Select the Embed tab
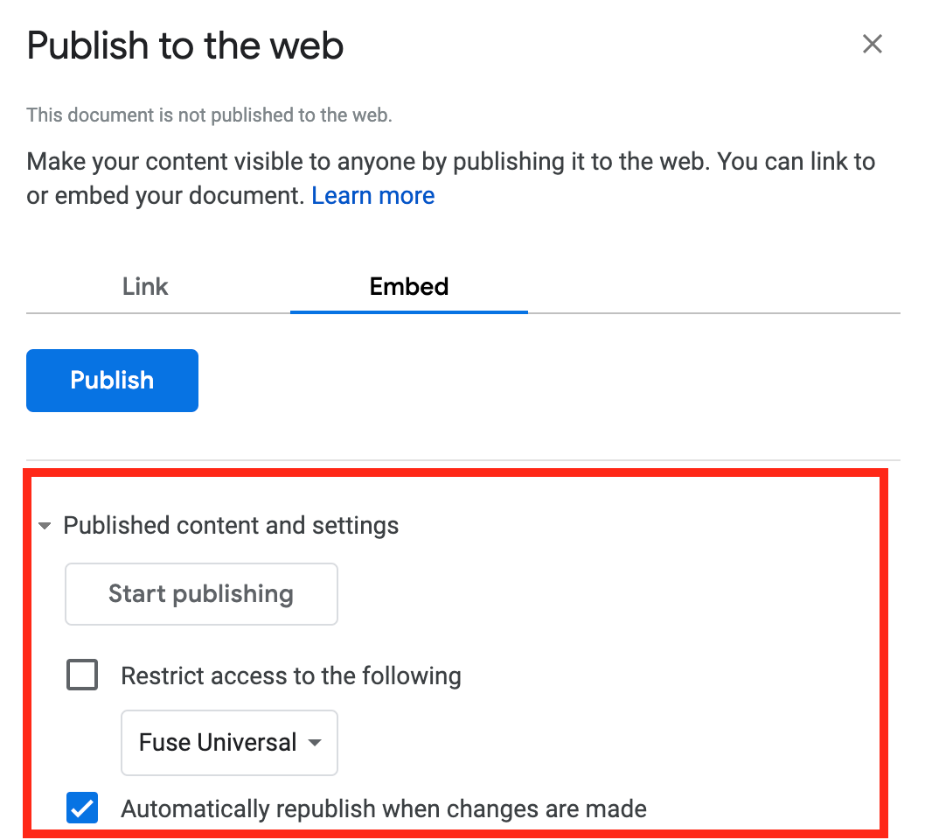925x840 pixels. 408,286
